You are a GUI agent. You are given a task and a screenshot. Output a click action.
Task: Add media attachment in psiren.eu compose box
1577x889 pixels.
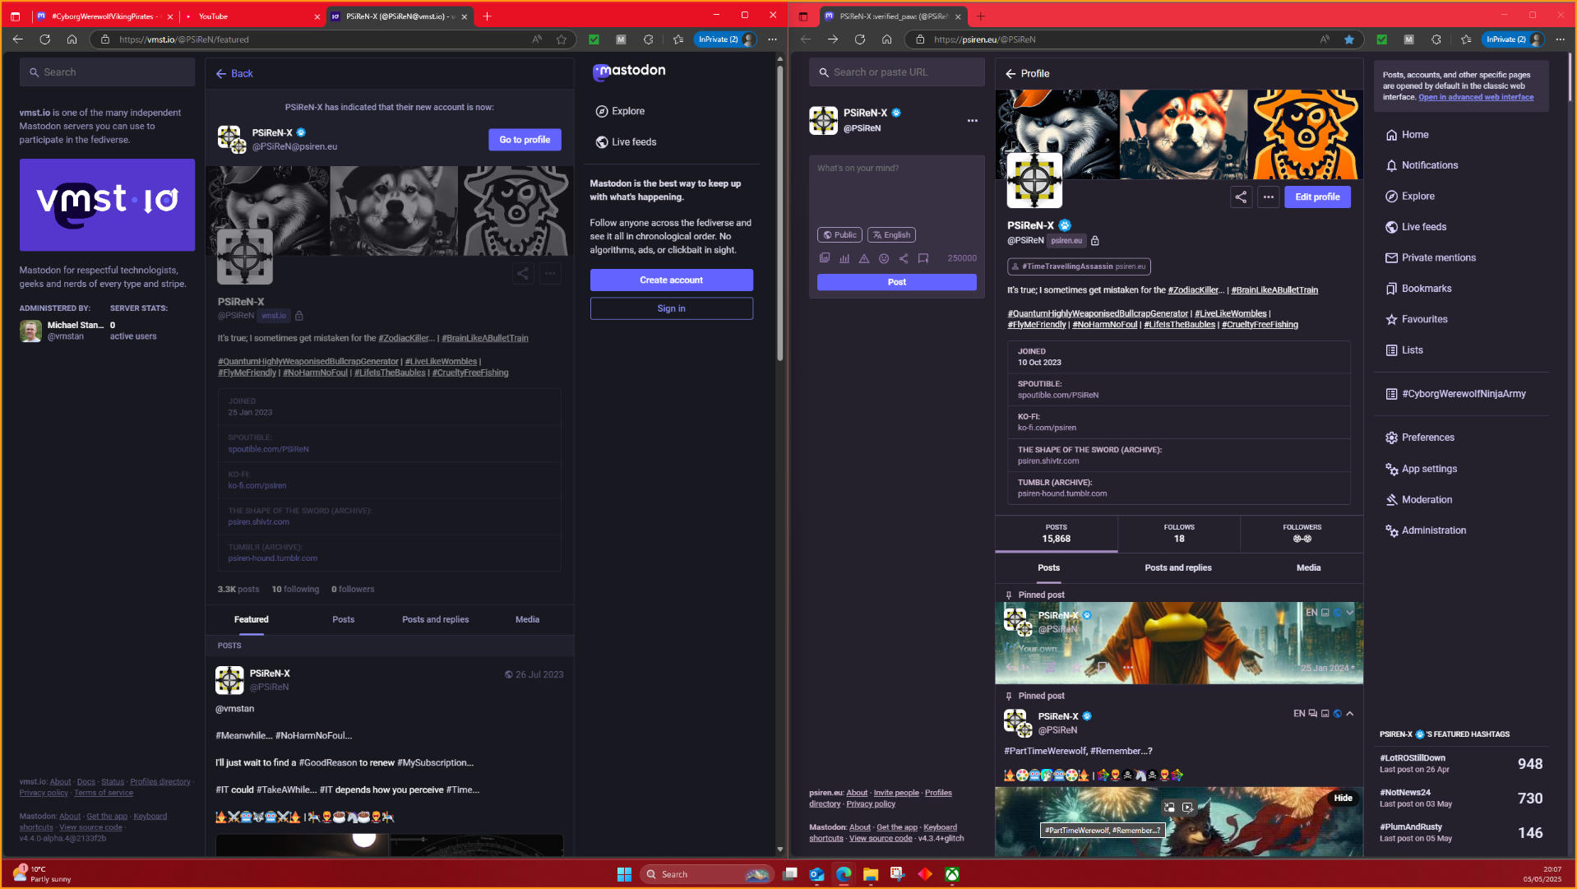(x=825, y=258)
